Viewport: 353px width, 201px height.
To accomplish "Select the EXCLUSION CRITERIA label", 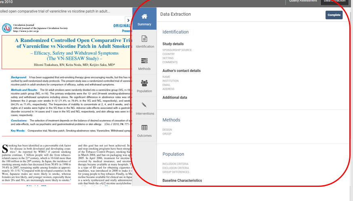I will (175, 168).
